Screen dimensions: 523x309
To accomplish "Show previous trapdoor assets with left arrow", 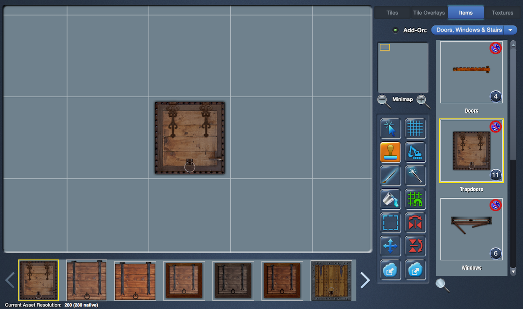I will (x=10, y=280).
